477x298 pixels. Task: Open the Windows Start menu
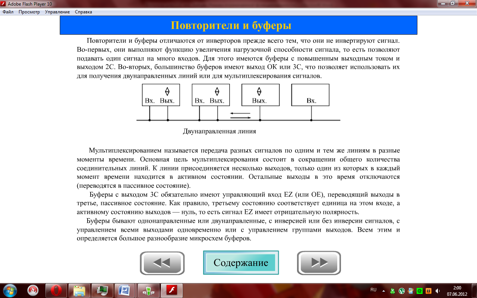(x=9, y=290)
